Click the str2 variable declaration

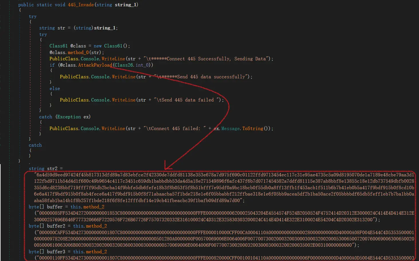click(52, 169)
